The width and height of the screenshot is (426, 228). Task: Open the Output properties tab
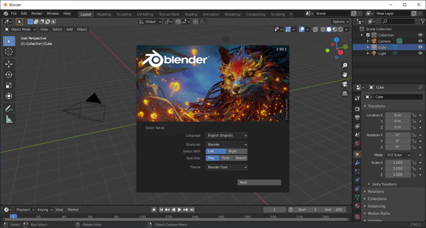coord(357,117)
